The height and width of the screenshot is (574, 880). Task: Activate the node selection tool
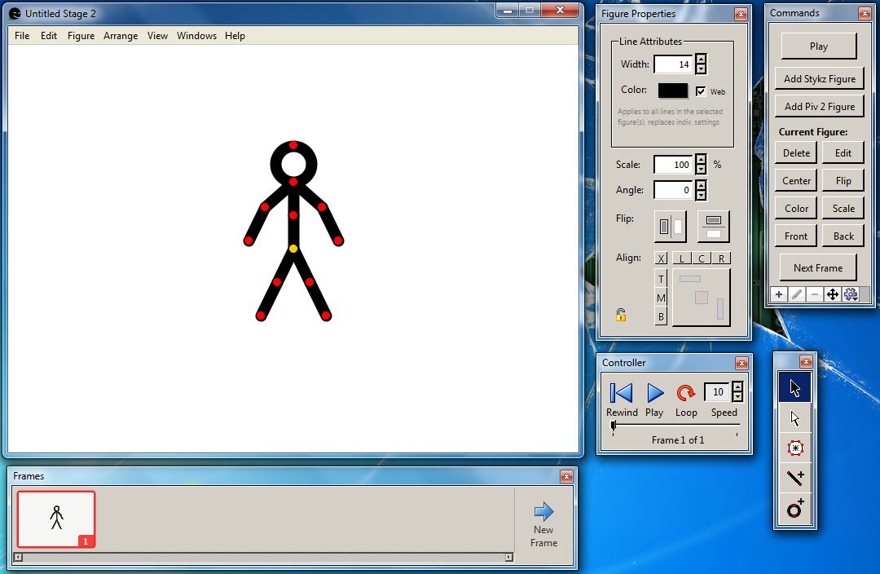pos(794,448)
